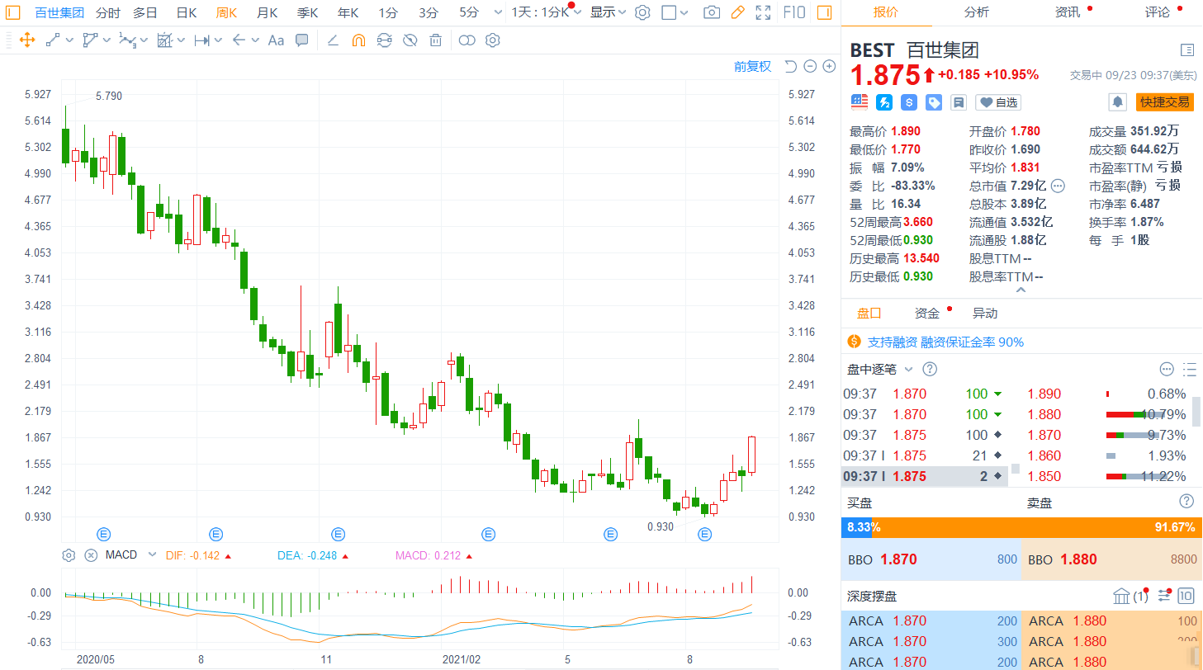Switch to the 日K daily chart tab
This screenshot has height=670, width=1203.
[x=187, y=12]
